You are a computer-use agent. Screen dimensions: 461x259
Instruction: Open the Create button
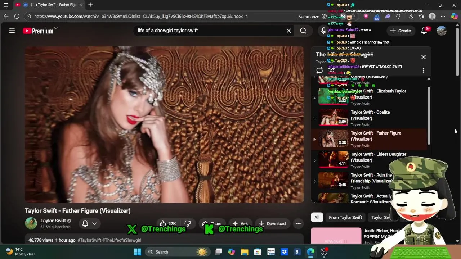400,31
